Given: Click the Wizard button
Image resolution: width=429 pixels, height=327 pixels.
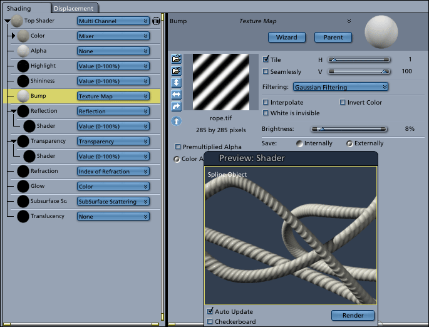Looking at the screenshot, I should (286, 37).
